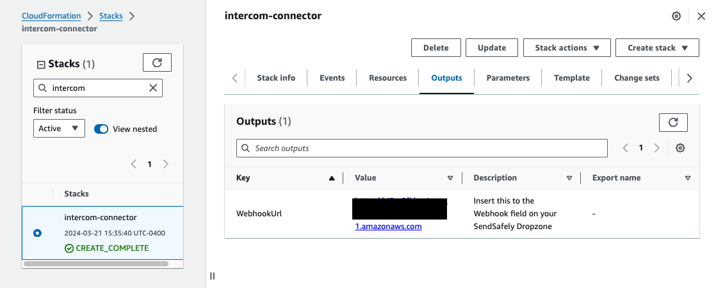The image size is (716, 288).
Task: Select the intercom-connector stack radio button
Action: 37,233
